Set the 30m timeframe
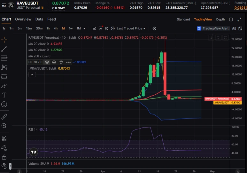The width and height of the screenshot is (247, 173). [39, 28]
